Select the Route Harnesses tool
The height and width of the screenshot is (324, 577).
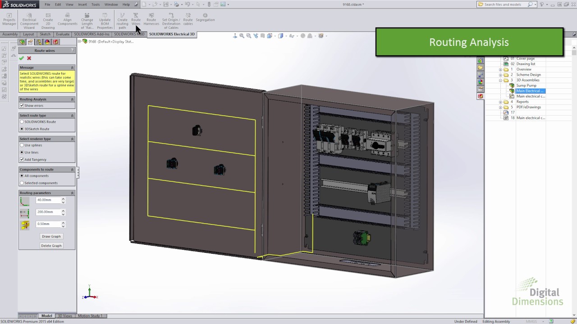click(151, 19)
